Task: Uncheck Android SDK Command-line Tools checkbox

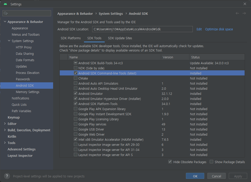Action: click(76, 73)
